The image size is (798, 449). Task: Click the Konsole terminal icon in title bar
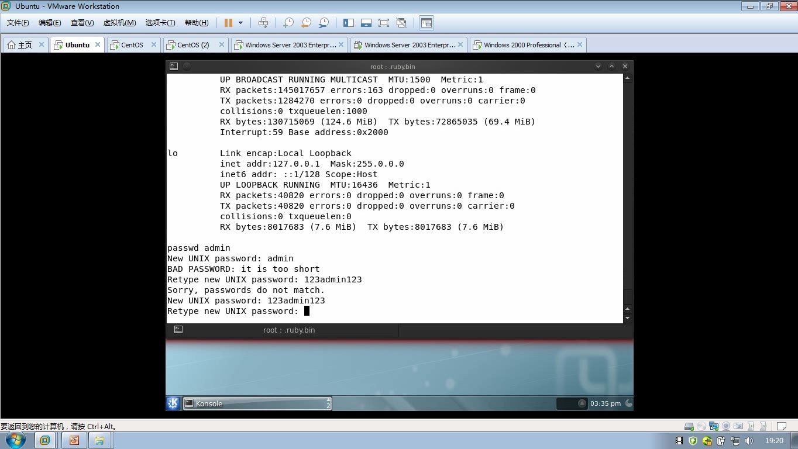(174, 67)
